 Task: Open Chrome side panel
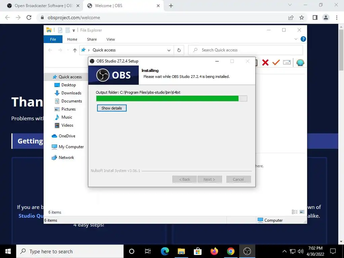point(315,17)
